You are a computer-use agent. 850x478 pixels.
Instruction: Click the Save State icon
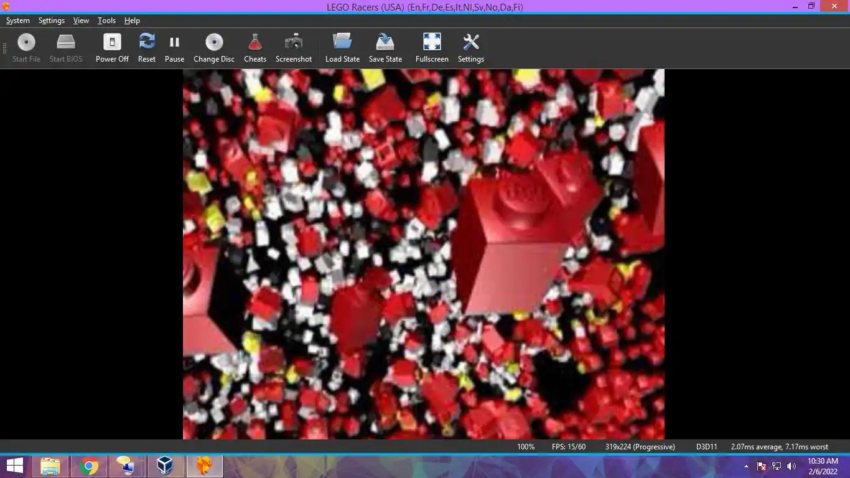pos(385,42)
